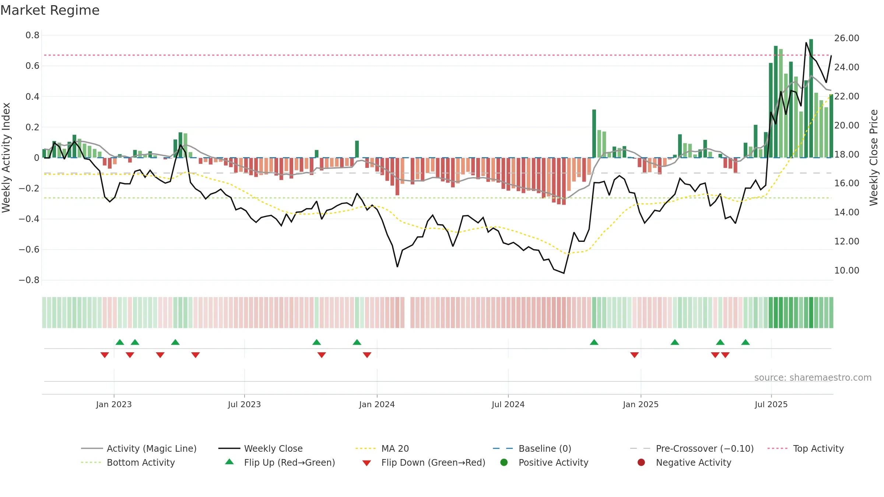
Task: Select the Flip Up marker just before Jan 2024
Action: [x=357, y=342]
